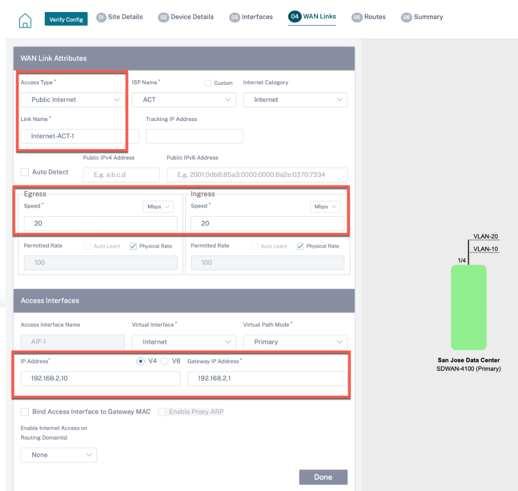
Task: Open the Device Details step
Action: tap(186, 17)
